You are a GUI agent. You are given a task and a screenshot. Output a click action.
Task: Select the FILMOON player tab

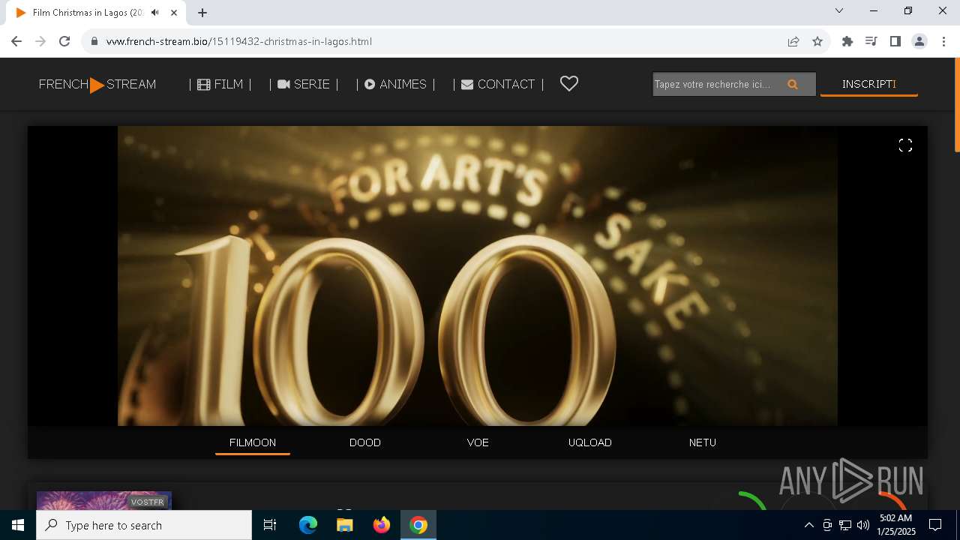253,442
